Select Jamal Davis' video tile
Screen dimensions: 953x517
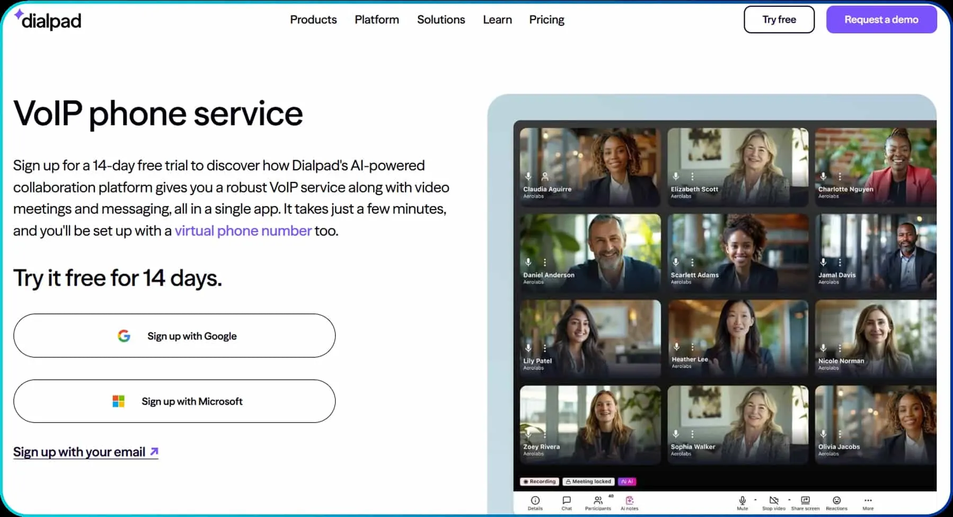(x=876, y=252)
